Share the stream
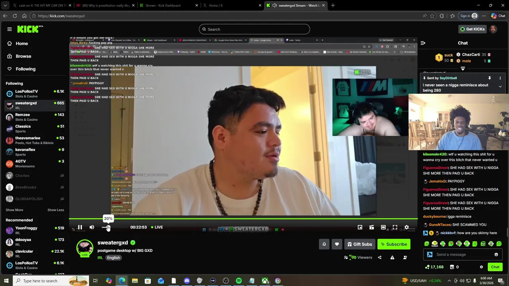 [x=379, y=257]
